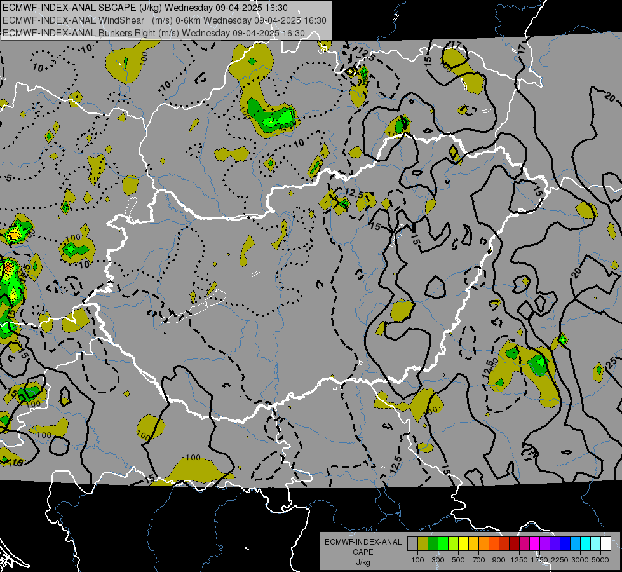Select the 2250 legend tick label
Image resolution: width=622 pixels, height=572 pixels.
pyautogui.click(x=560, y=560)
